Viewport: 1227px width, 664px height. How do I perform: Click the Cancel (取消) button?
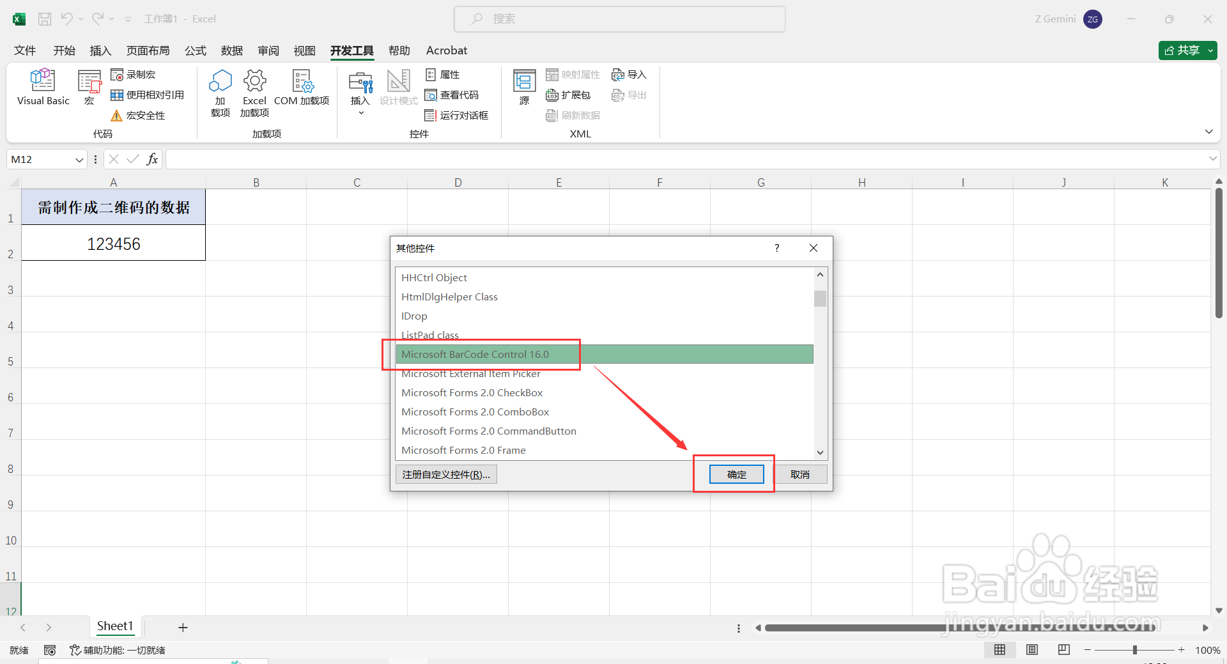coord(799,474)
